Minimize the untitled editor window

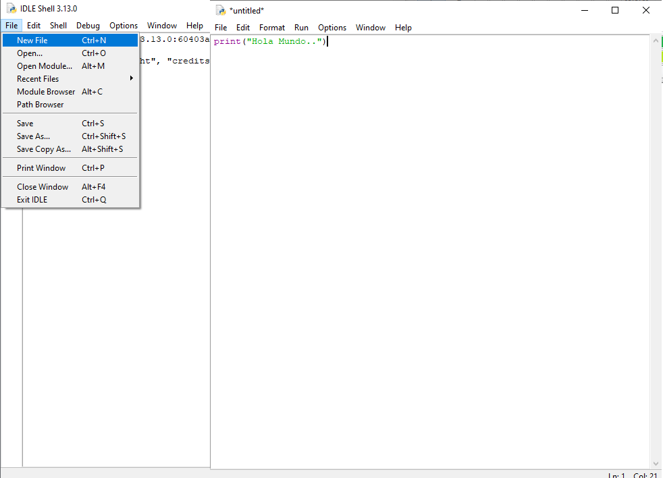(x=585, y=11)
